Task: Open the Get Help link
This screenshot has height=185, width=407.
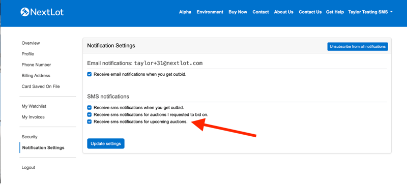Action: click(x=335, y=12)
